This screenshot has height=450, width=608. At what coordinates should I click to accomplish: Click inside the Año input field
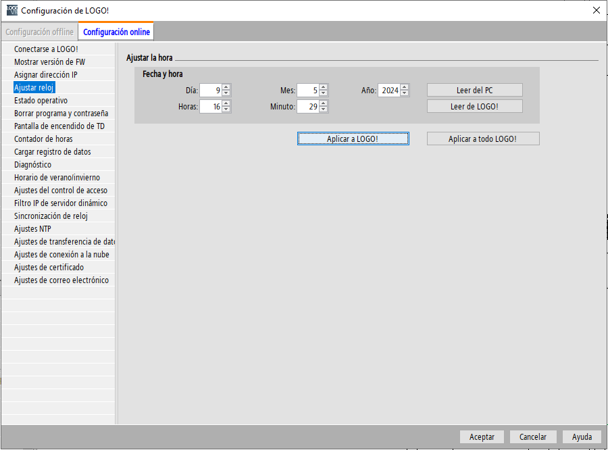pyautogui.click(x=388, y=91)
